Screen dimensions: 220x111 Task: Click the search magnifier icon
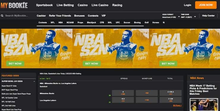[2, 16]
